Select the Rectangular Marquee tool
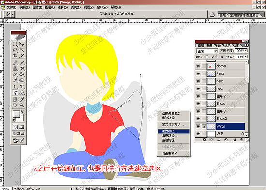 (15, 44)
